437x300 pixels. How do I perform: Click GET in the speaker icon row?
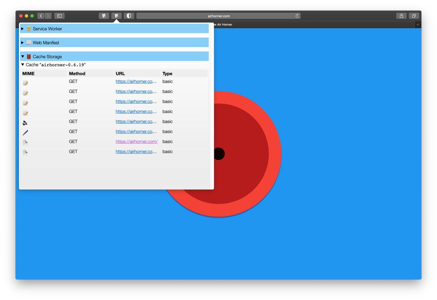(73, 121)
